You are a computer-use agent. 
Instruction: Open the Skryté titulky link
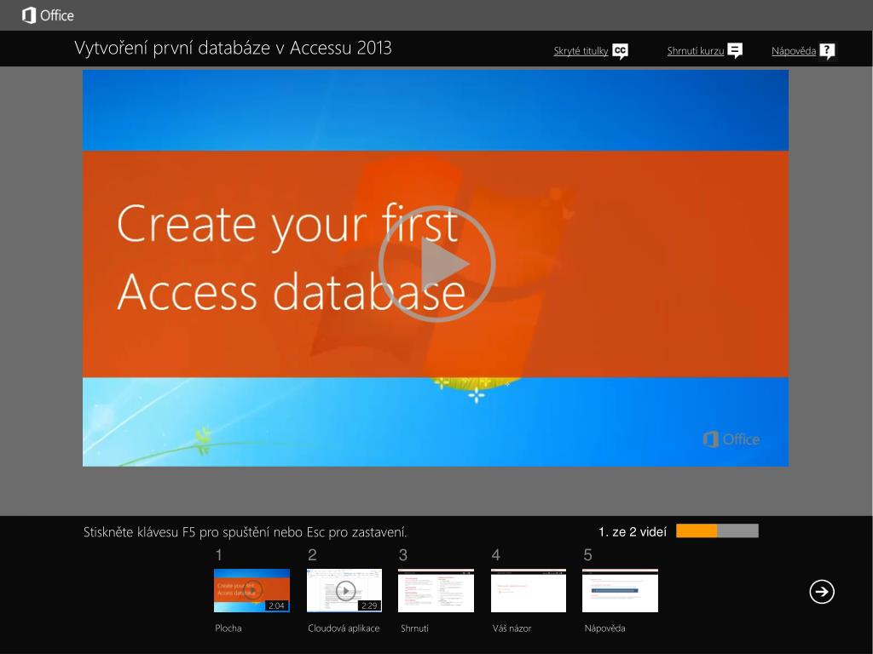tap(581, 50)
